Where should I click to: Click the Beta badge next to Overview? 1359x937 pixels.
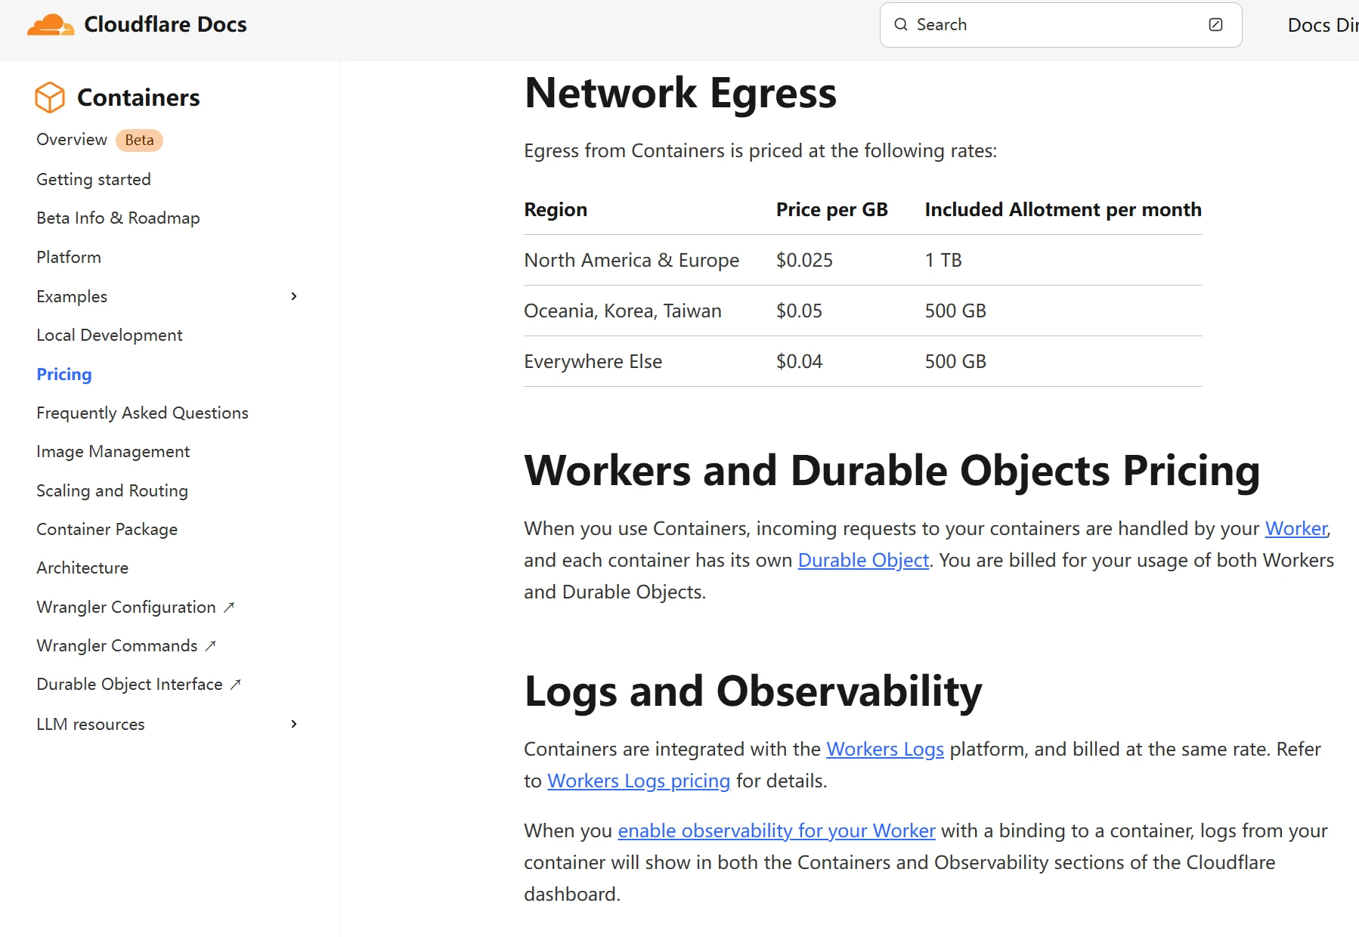pos(139,140)
